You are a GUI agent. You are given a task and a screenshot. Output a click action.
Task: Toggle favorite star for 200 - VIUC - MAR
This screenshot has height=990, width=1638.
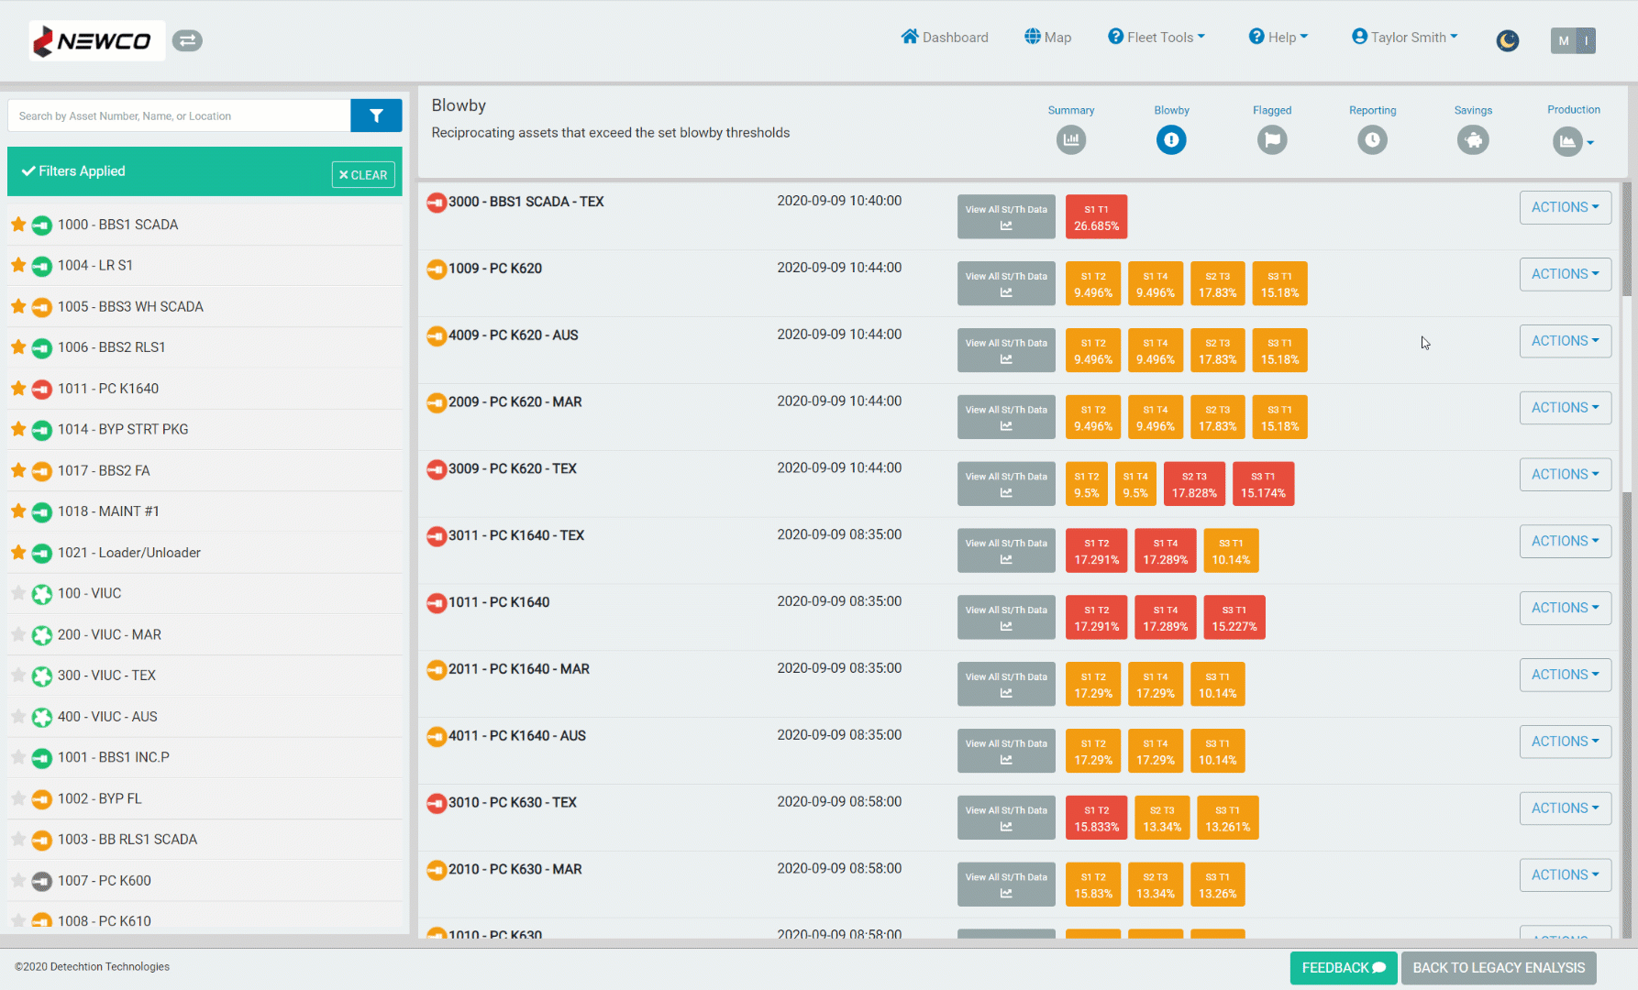click(x=18, y=634)
